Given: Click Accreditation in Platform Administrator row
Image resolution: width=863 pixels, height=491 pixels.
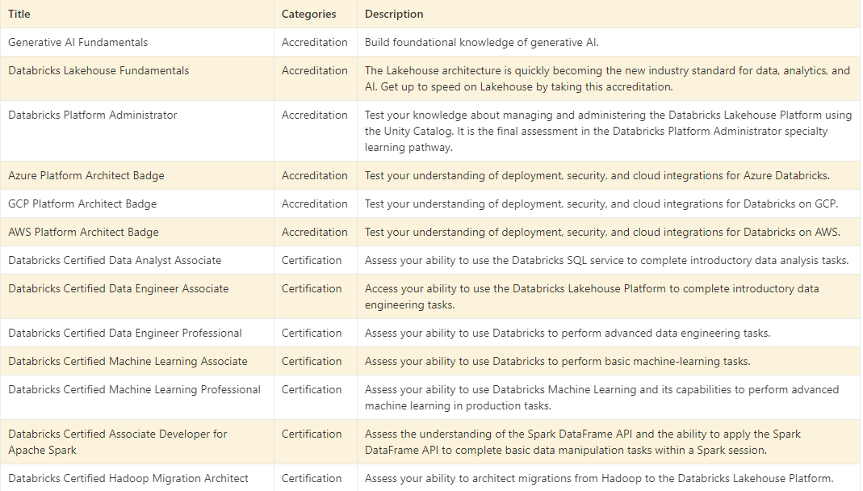Looking at the screenshot, I should click(315, 115).
